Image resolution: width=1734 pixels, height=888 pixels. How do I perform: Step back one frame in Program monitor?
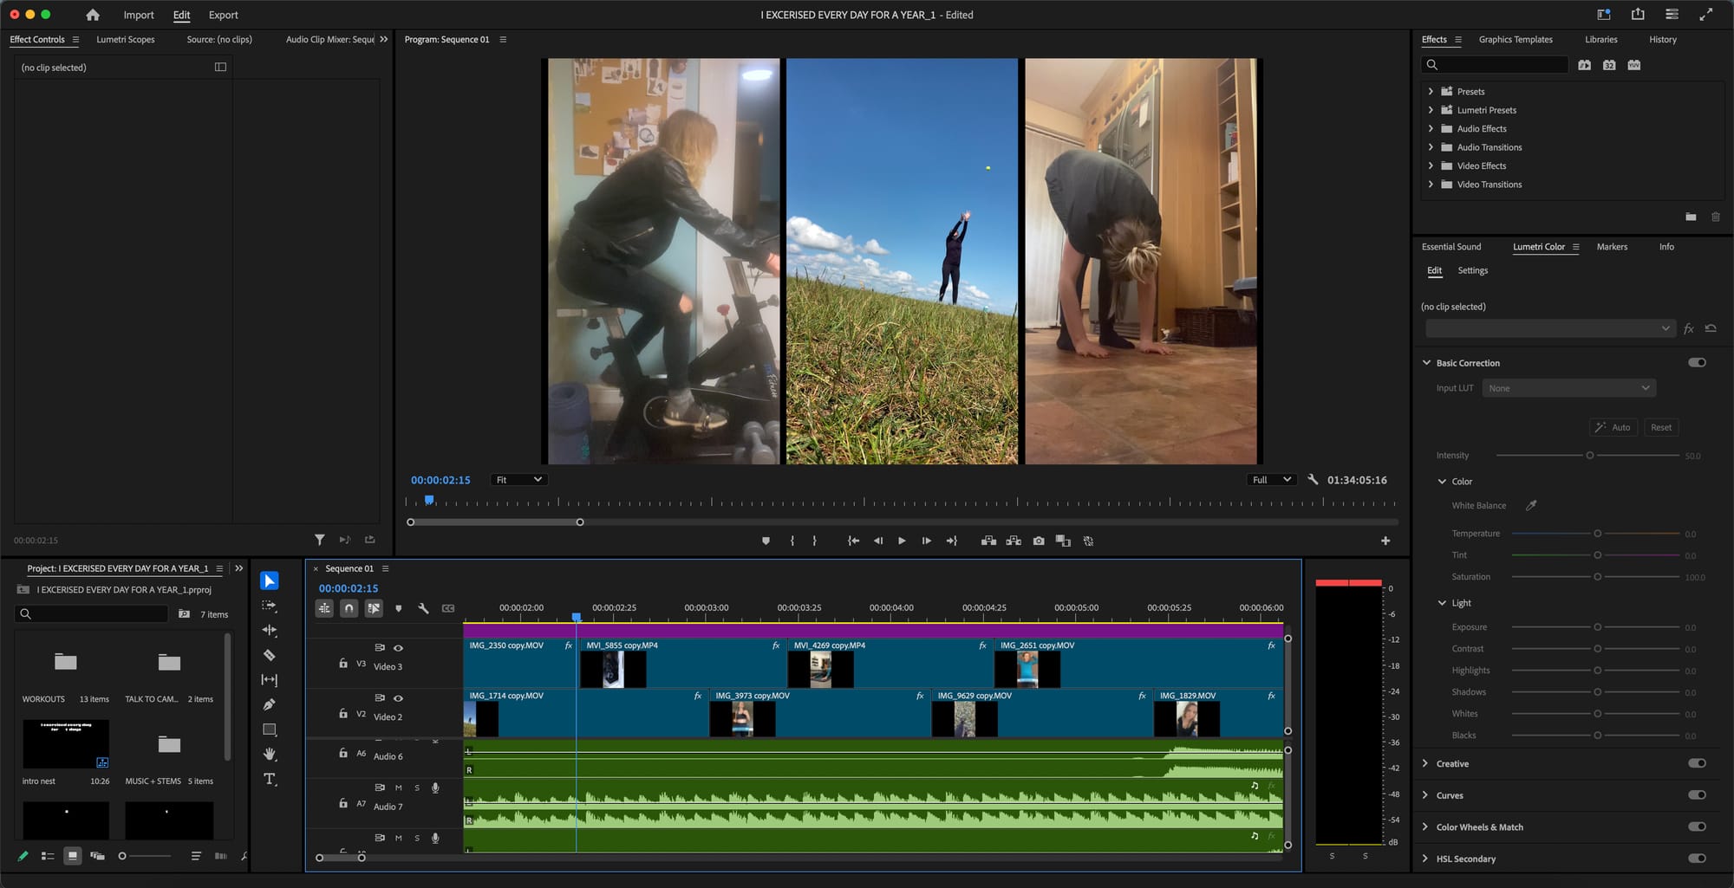point(877,541)
